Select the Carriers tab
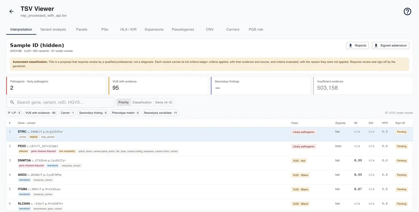 coord(233,29)
